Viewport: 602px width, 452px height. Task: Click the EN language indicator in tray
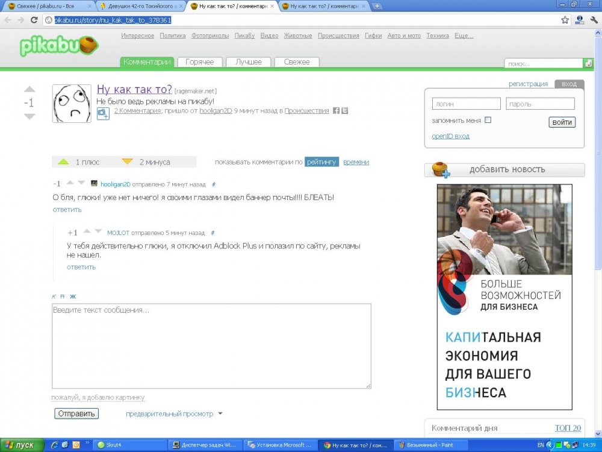tap(541, 445)
